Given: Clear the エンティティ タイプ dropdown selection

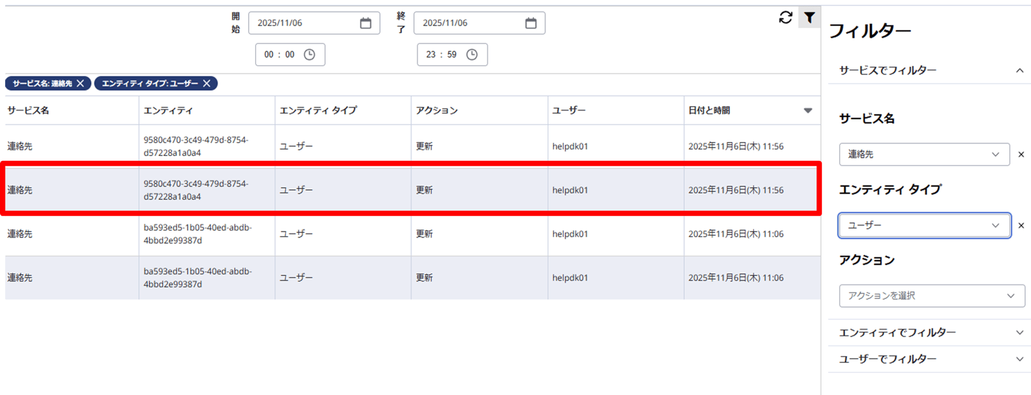Looking at the screenshot, I should point(1021,226).
